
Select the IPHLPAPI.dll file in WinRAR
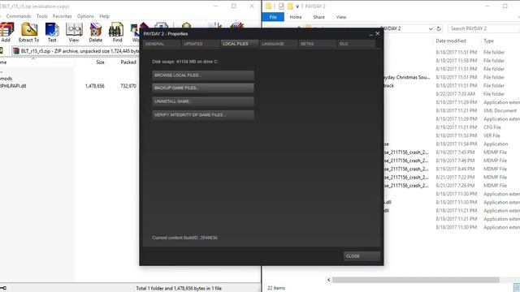13,86
